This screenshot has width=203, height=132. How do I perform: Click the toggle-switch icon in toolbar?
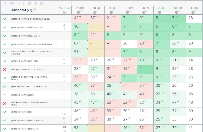coord(12,3)
